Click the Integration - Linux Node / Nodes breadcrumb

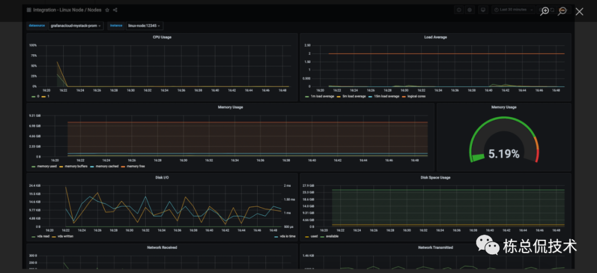(x=68, y=10)
